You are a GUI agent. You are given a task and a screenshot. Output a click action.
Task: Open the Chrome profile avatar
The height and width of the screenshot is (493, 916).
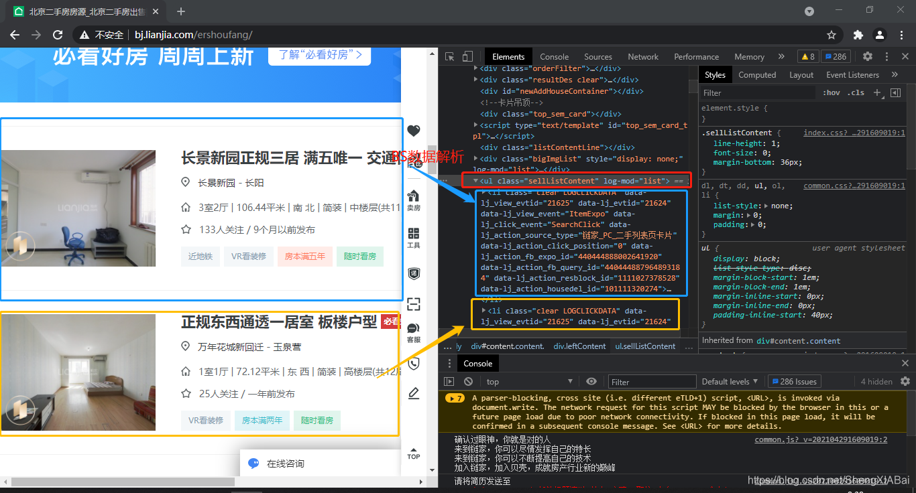[x=879, y=35]
